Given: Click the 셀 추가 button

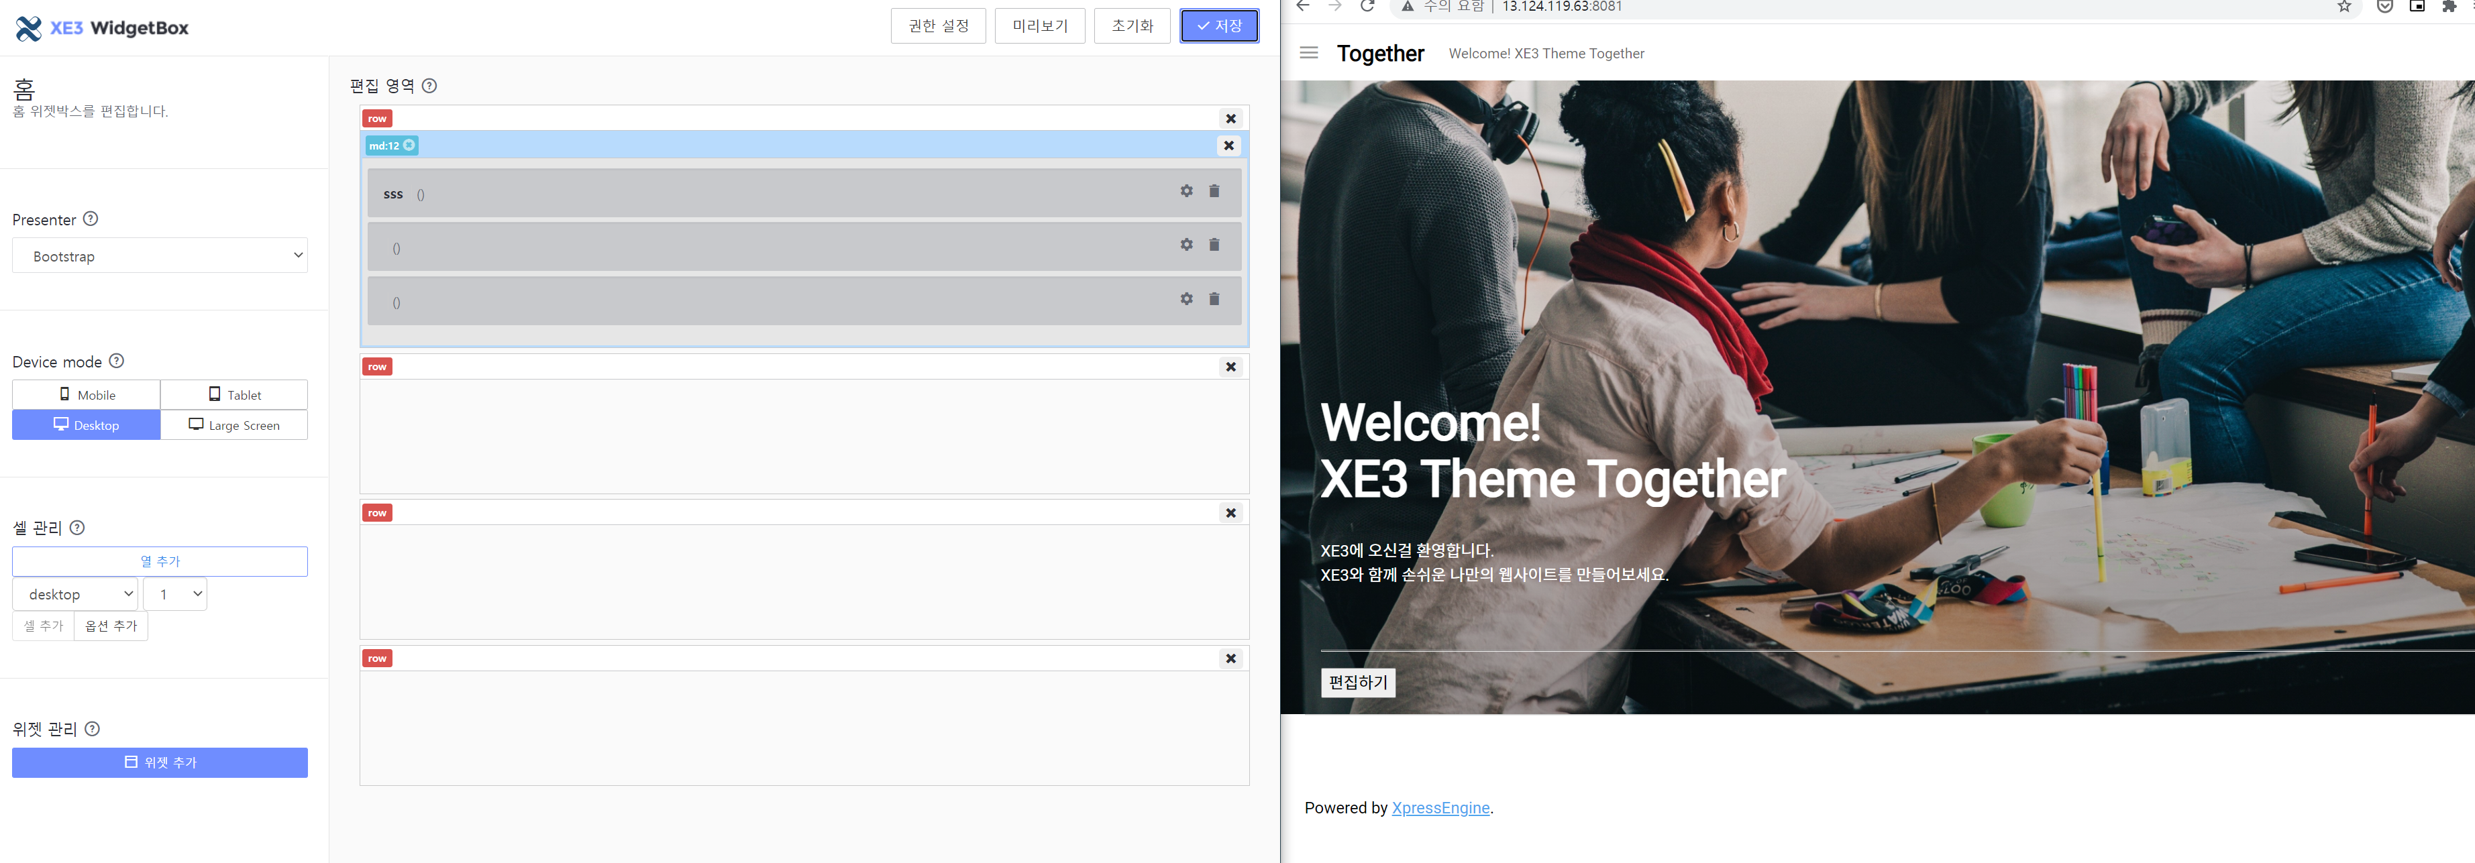Looking at the screenshot, I should coord(43,626).
